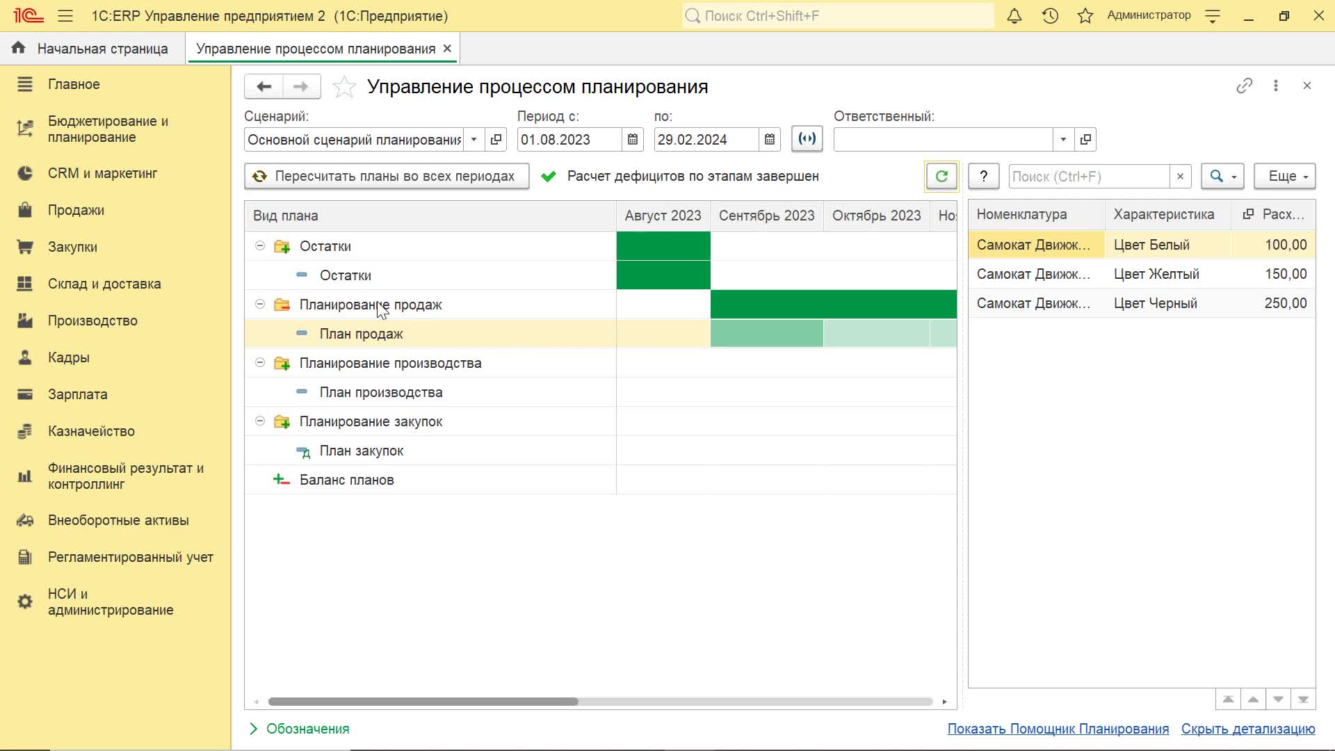Open search options magnifier dropdown
This screenshot has width=1335, height=751.
pos(1222,177)
